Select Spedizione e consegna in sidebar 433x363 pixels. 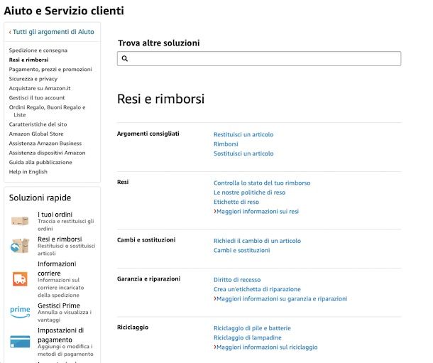[38, 50]
